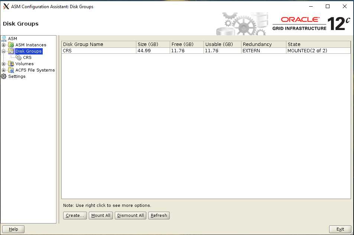Click the Exit button
The width and height of the screenshot is (354, 235).
(340, 229)
